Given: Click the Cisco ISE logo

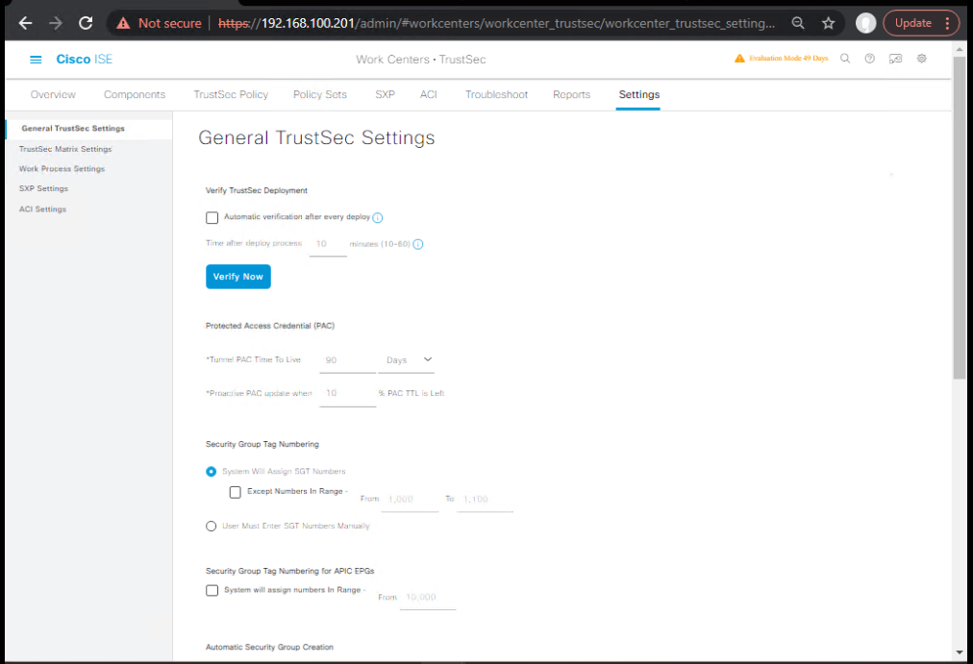Looking at the screenshot, I should [85, 60].
